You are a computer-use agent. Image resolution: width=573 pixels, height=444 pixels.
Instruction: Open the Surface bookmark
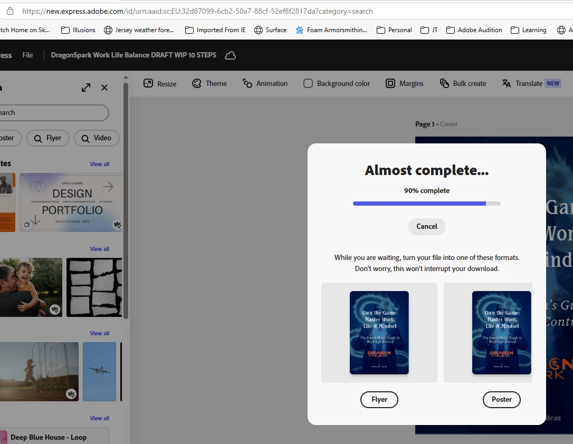(271, 30)
